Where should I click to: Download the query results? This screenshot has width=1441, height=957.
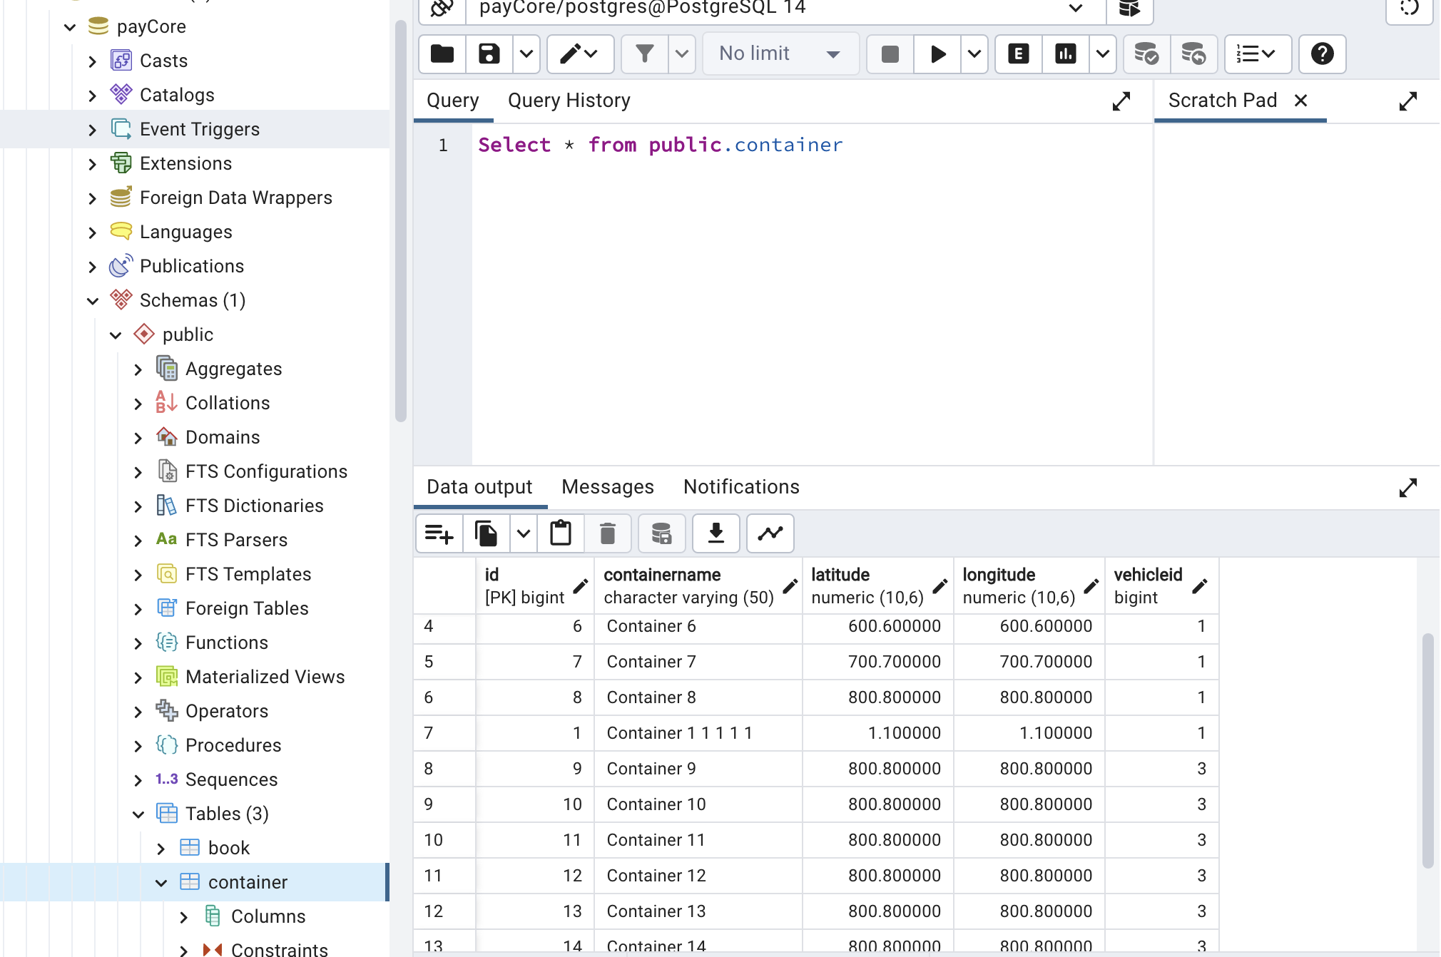(x=716, y=533)
